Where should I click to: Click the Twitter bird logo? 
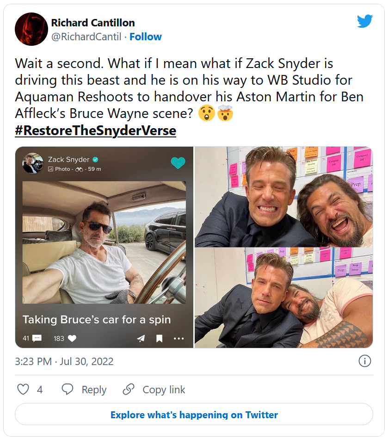coord(364,21)
